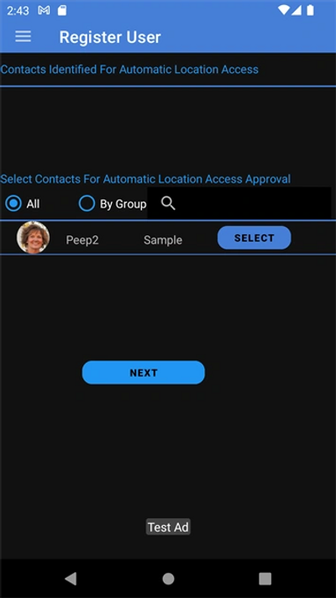
Task: Tap the Test Ad banner label
Action: (168, 527)
